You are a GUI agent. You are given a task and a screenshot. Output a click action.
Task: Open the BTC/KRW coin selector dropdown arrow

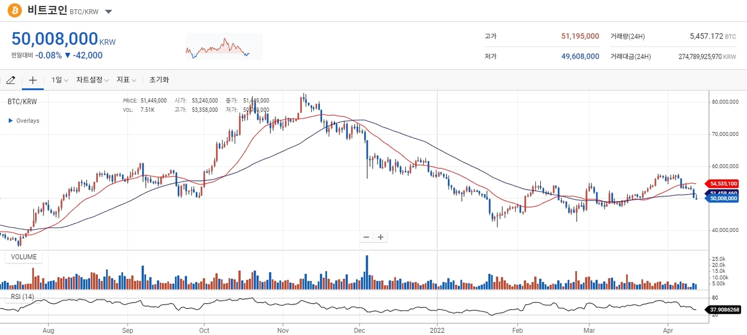click(108, 12)
